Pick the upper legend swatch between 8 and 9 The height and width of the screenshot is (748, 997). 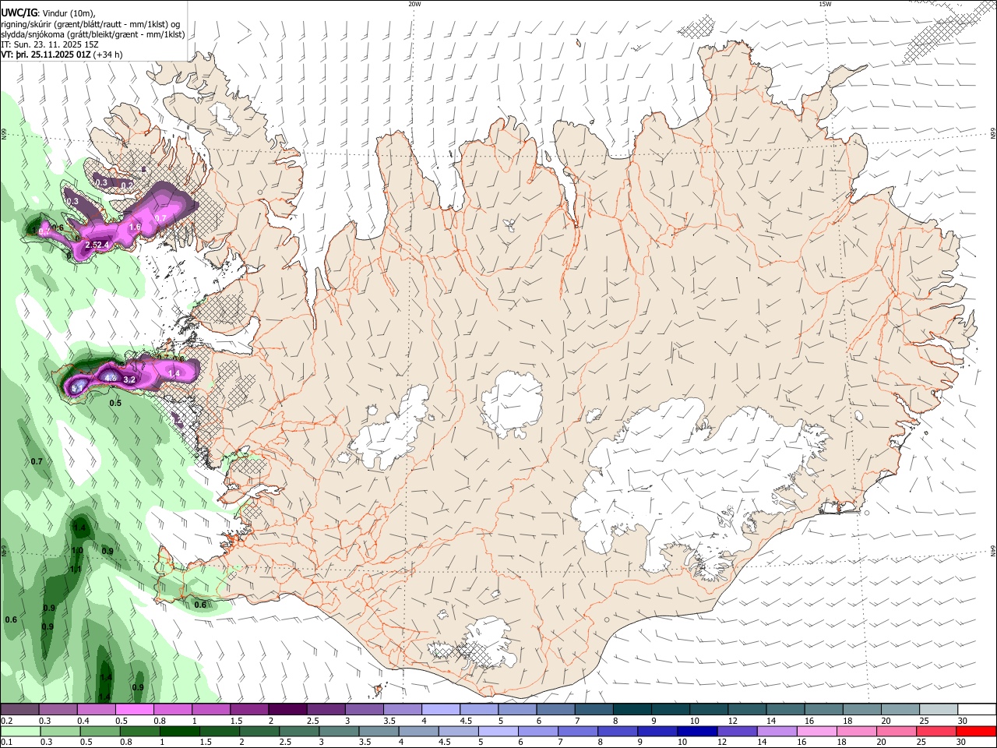[632, 710]
